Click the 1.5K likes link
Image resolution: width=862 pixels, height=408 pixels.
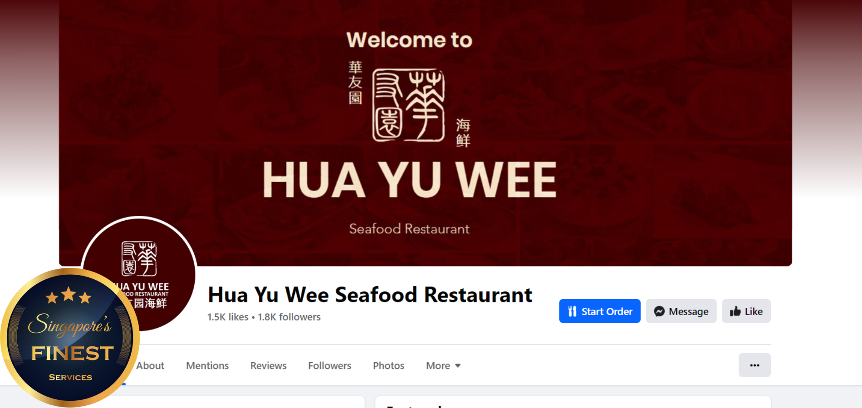click(228, 317)
